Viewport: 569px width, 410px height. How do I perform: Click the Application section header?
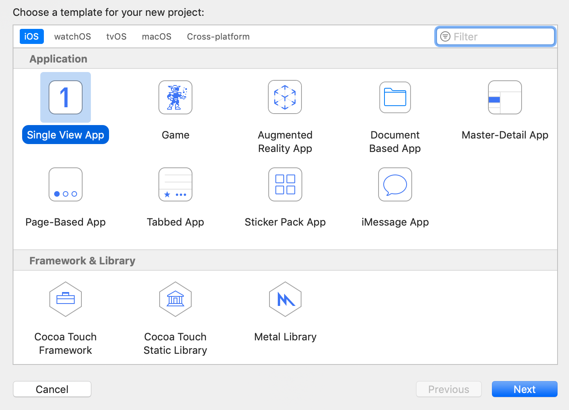point(58,59)
